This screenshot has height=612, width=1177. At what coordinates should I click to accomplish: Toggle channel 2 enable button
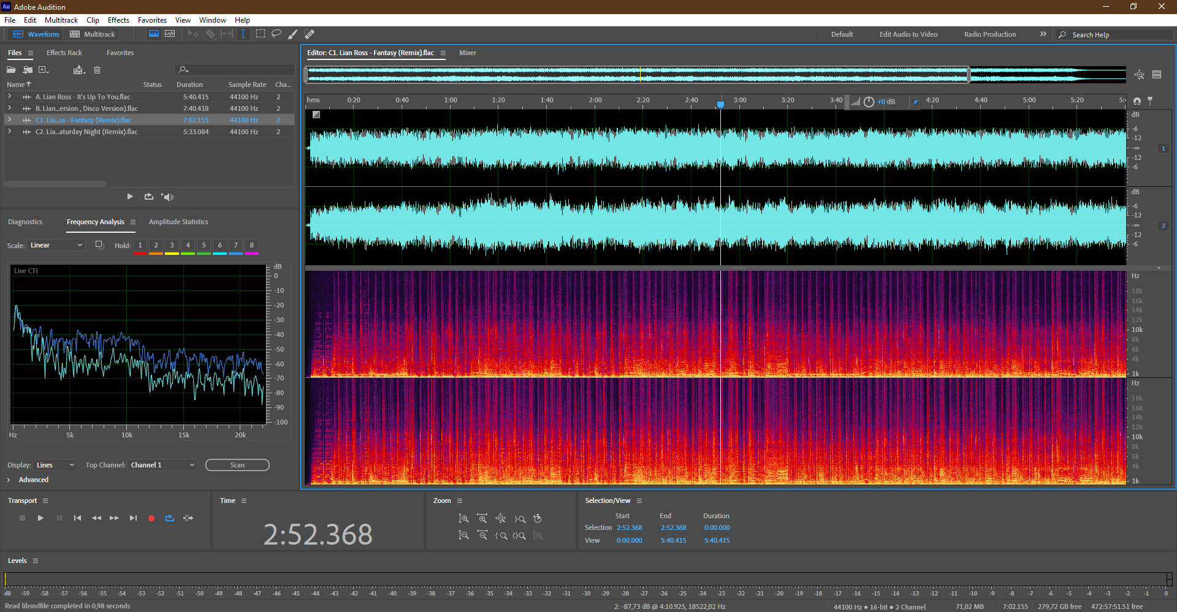(x=1163, y=226)
